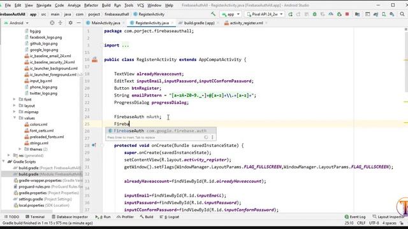Click the Search Everywhere magnifier icon
Screen dimensions: 408x229
pyautogui.click(x=402, y=14)
